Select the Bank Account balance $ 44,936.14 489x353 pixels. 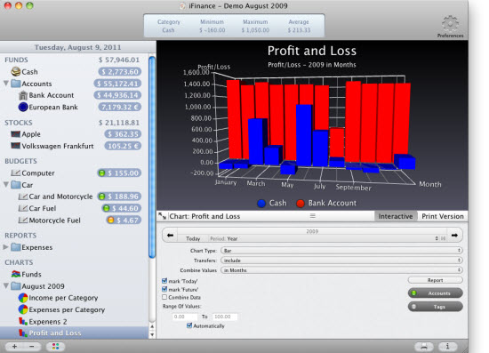[117, 95]
